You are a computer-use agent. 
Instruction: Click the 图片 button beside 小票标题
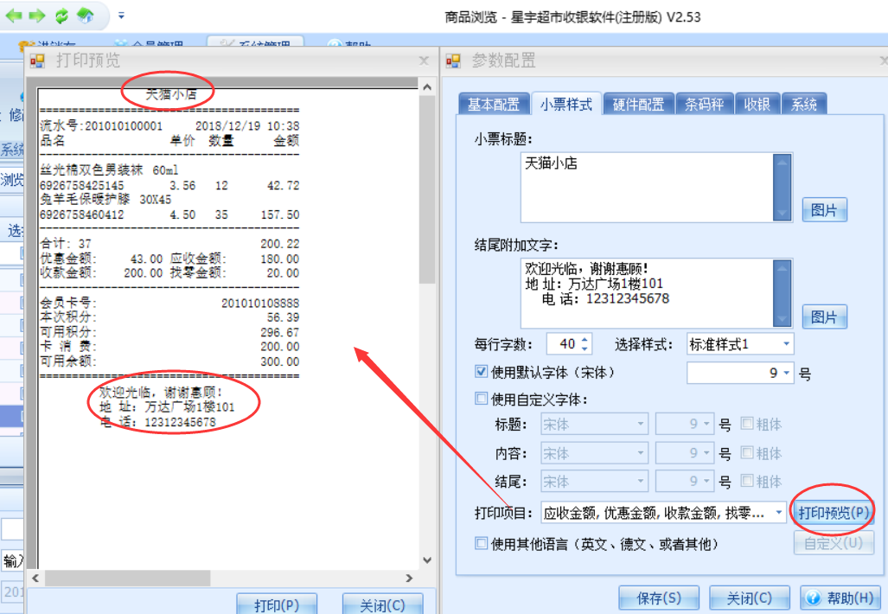(x=824, y=210)
